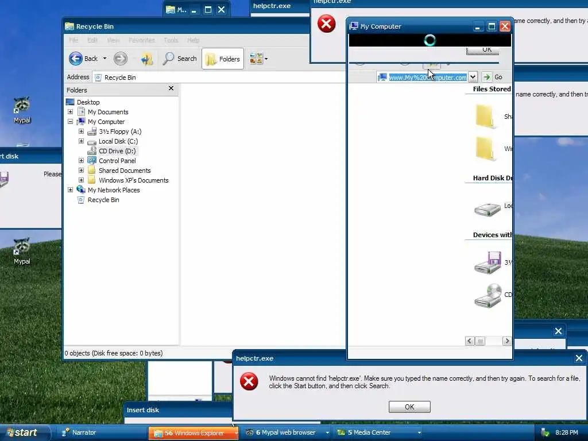Expand the Shared Documents node
Image resolution: width=588 pixels, height=441 pixels.
[81, 170]
